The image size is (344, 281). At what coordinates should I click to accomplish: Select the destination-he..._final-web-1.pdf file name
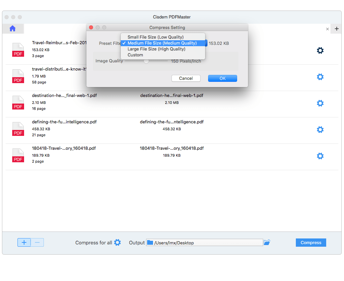64,95
